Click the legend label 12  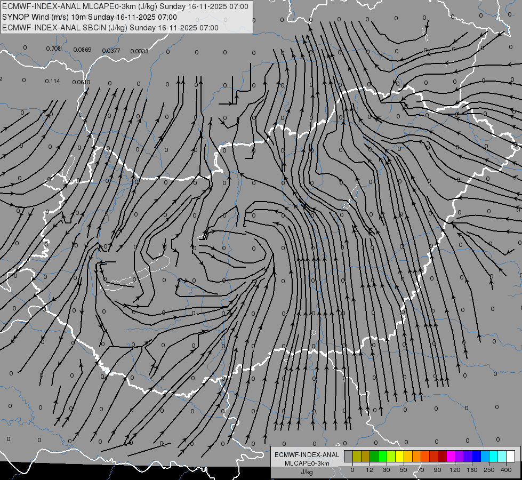[x=370, y=470]
